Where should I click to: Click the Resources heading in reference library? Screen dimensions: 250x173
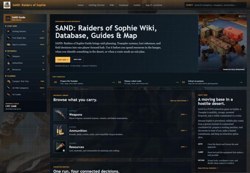(77, 147)
